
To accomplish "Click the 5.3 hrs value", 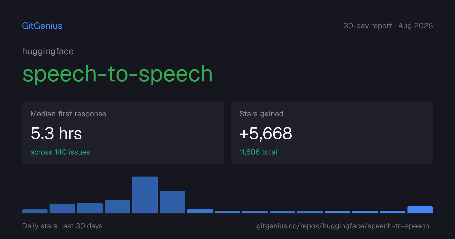I will pyautogui.click(x=56, y=134).
